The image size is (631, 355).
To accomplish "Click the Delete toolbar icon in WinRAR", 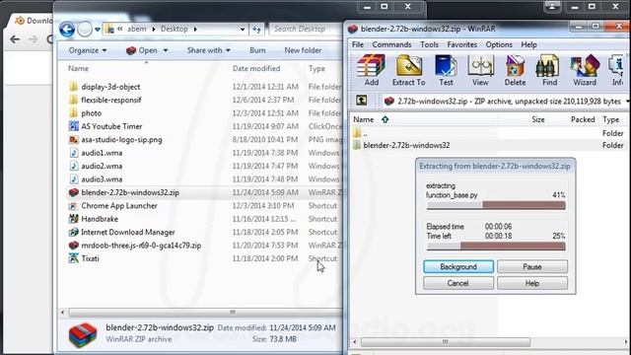I will pos(515,70).
